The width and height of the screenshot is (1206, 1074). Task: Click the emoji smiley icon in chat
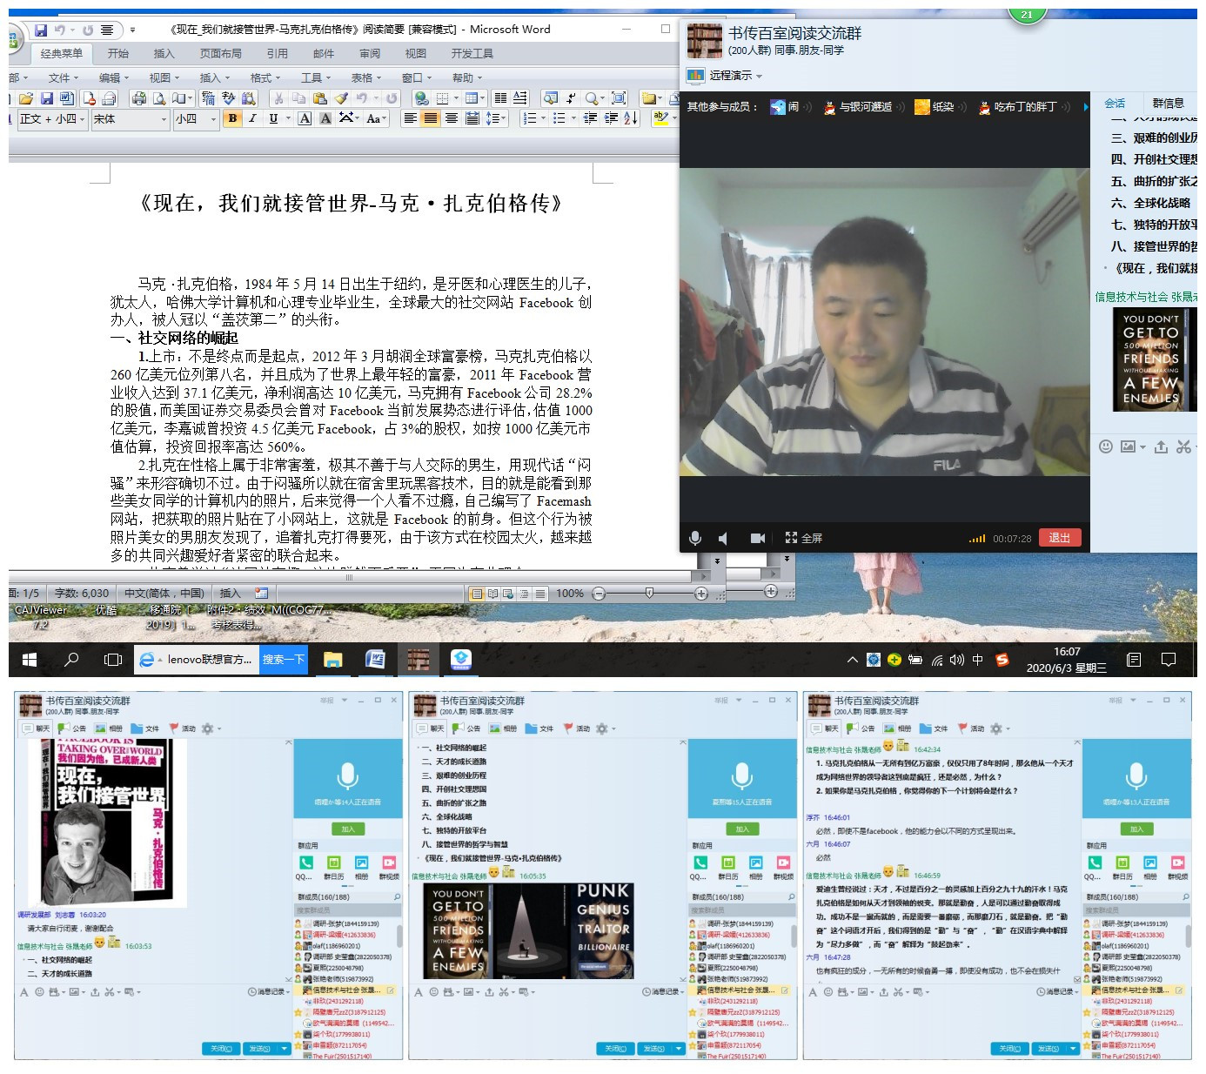(x=1105, y=446)
